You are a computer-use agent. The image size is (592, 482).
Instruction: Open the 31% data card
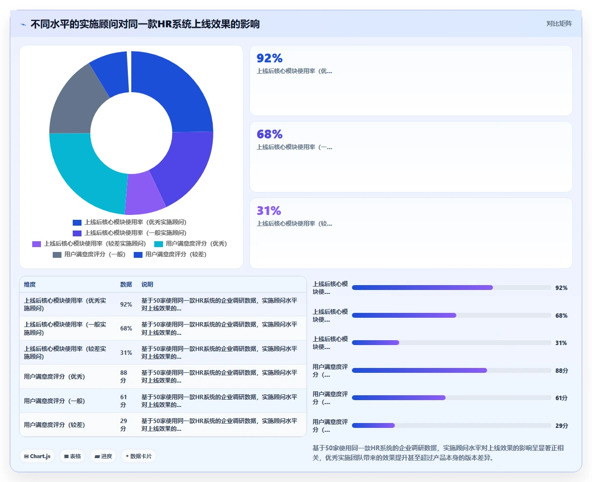(x=411, y=233)
